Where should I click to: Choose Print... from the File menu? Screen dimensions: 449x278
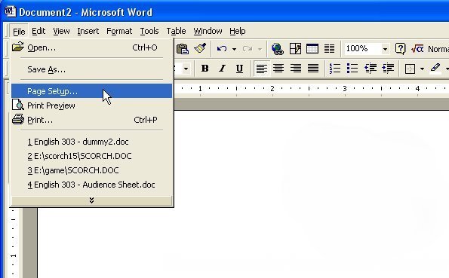pyautogui.click(x=91, y=120)
